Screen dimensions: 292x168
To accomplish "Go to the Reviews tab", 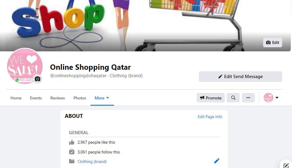I will 57,98.
